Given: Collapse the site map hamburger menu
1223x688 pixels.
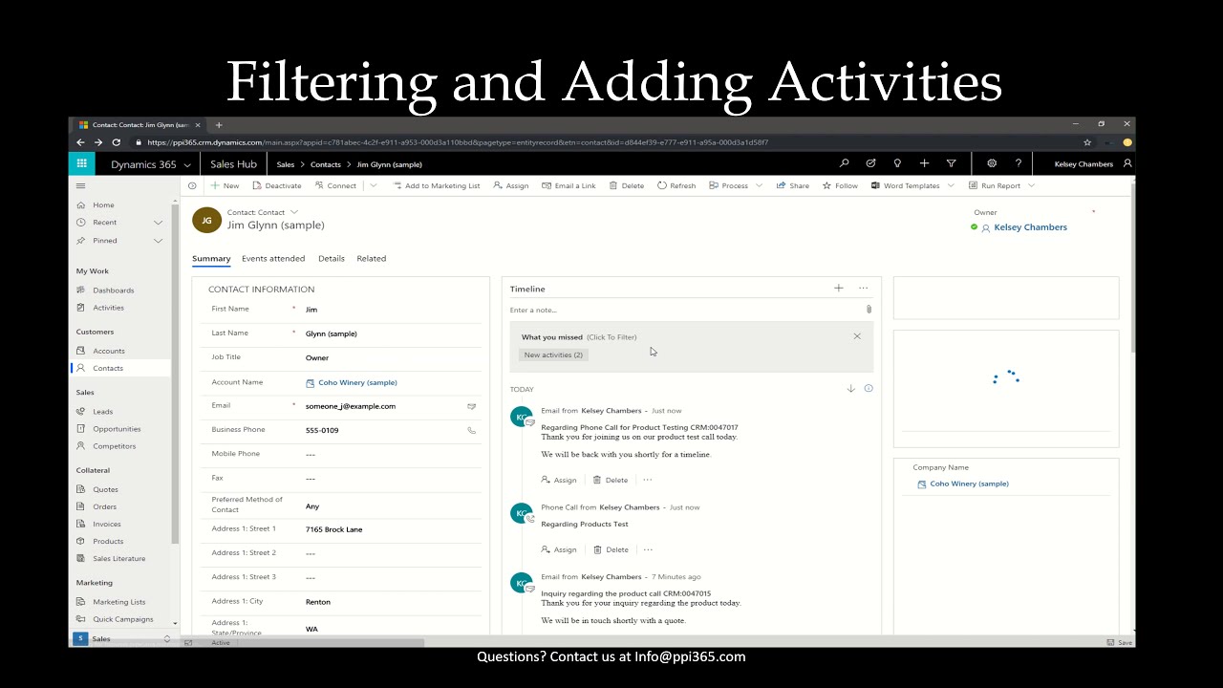Looking at the screenshot, I should [81, 185].
